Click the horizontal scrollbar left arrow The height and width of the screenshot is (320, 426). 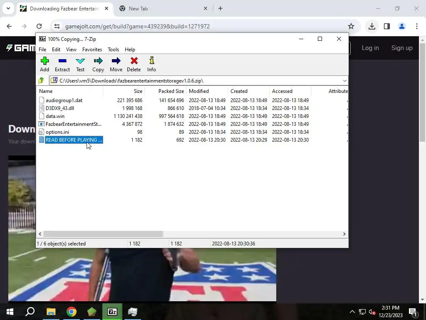click(40, 234)
